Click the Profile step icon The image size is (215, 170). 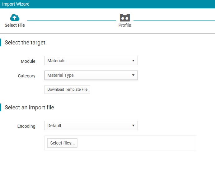point(125,18)
